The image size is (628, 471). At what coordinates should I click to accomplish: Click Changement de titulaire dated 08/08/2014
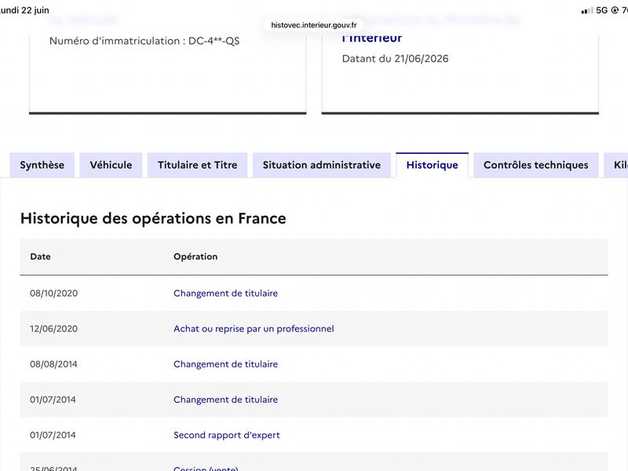(225, 364)
